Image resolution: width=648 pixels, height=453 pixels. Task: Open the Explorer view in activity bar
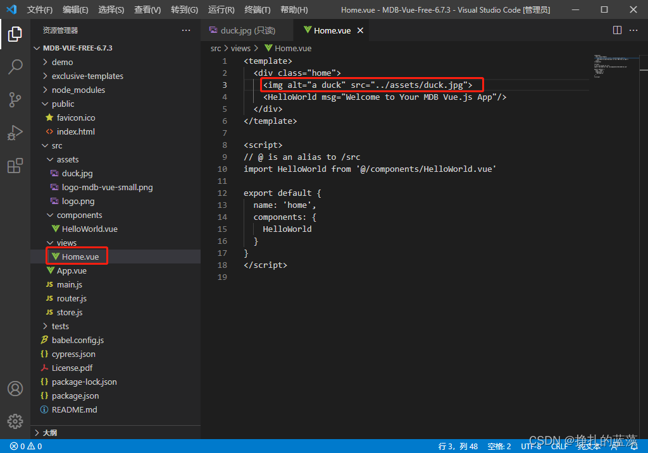[x=15, y=34]
